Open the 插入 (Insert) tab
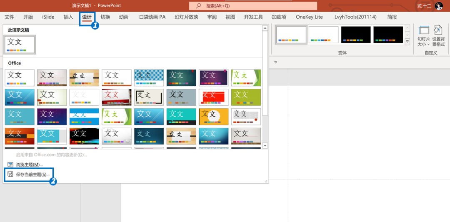The image size is (450, 222). [68, 17]
